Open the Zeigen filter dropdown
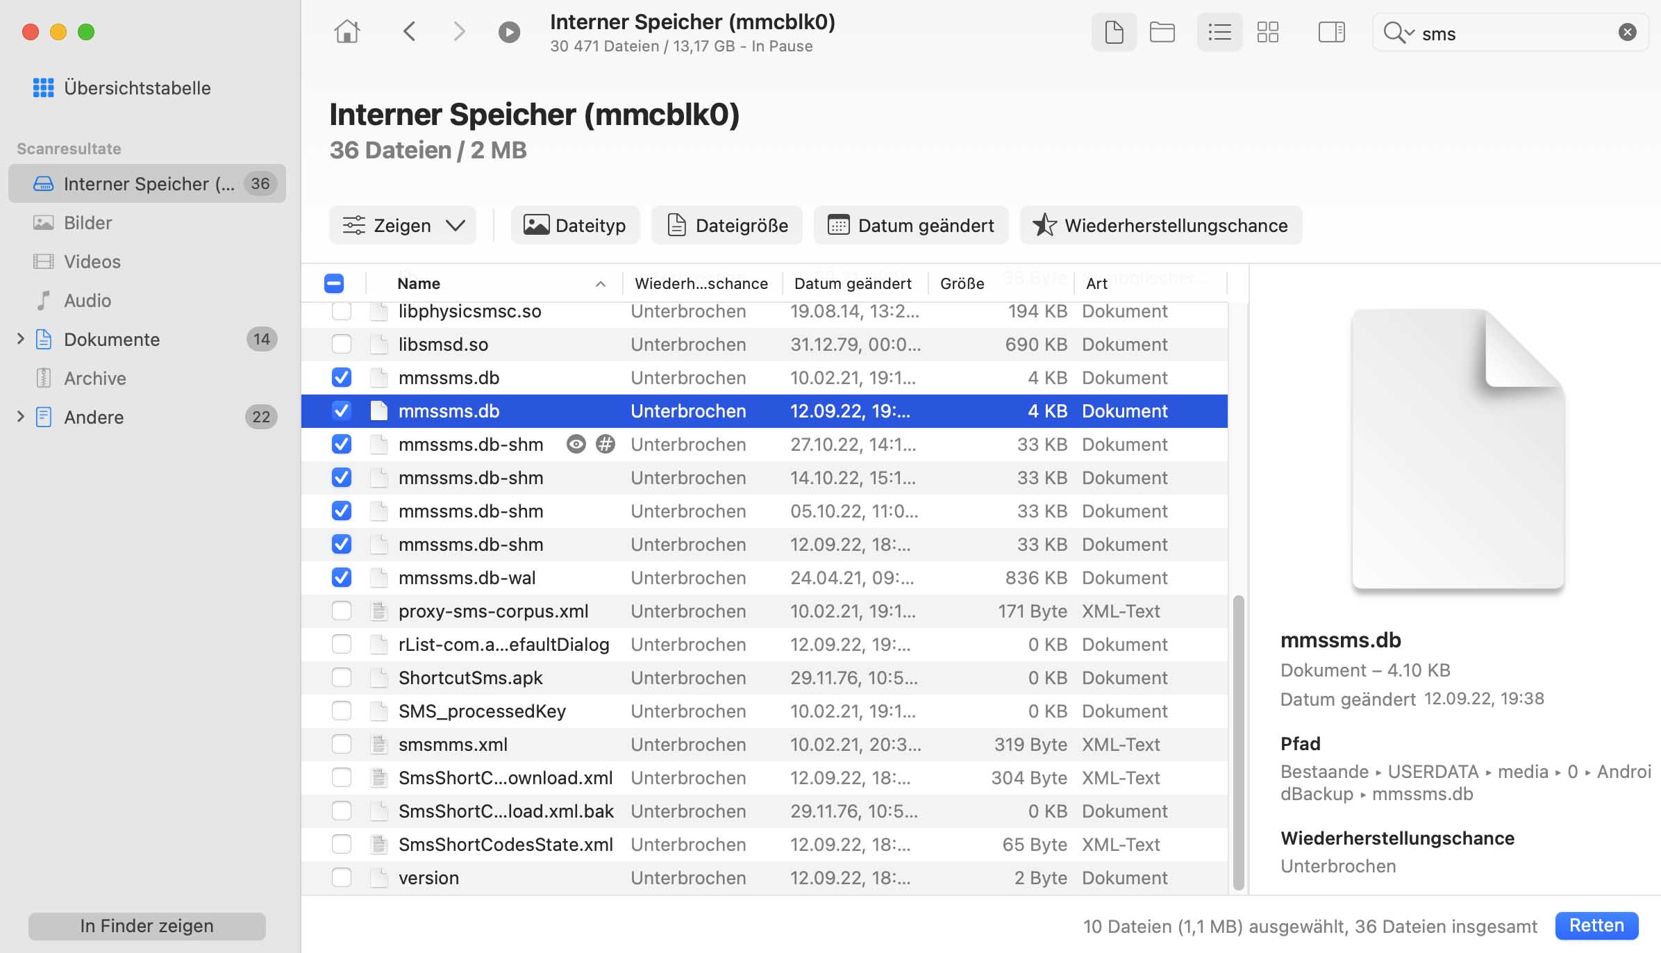Viewport: 1661px width, 953px height. [x=403, y=225]
